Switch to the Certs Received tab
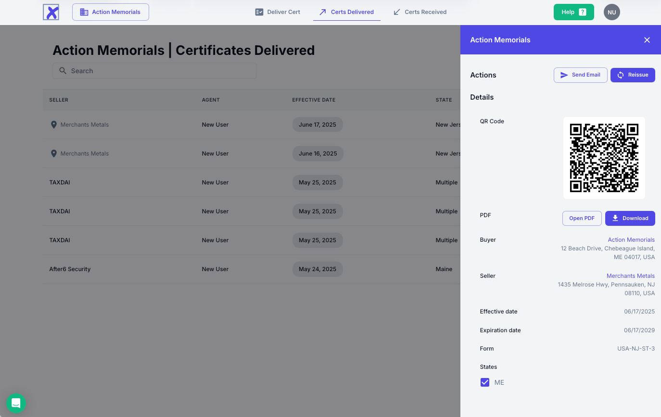Screen dimensions: 661x417 click(x=420, y=12)
